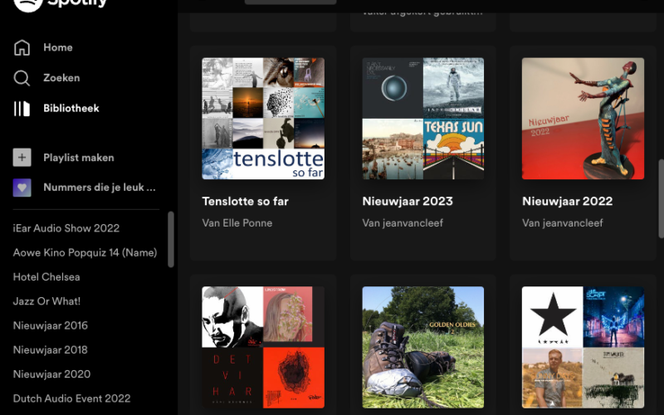Open Aowe Kino Popquiz 14 (Name) playlist
Screen dimensions: 664x415
[85, 253]
